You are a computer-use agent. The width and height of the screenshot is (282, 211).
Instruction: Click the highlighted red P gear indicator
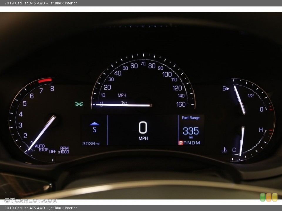click(x=181, y=143)
